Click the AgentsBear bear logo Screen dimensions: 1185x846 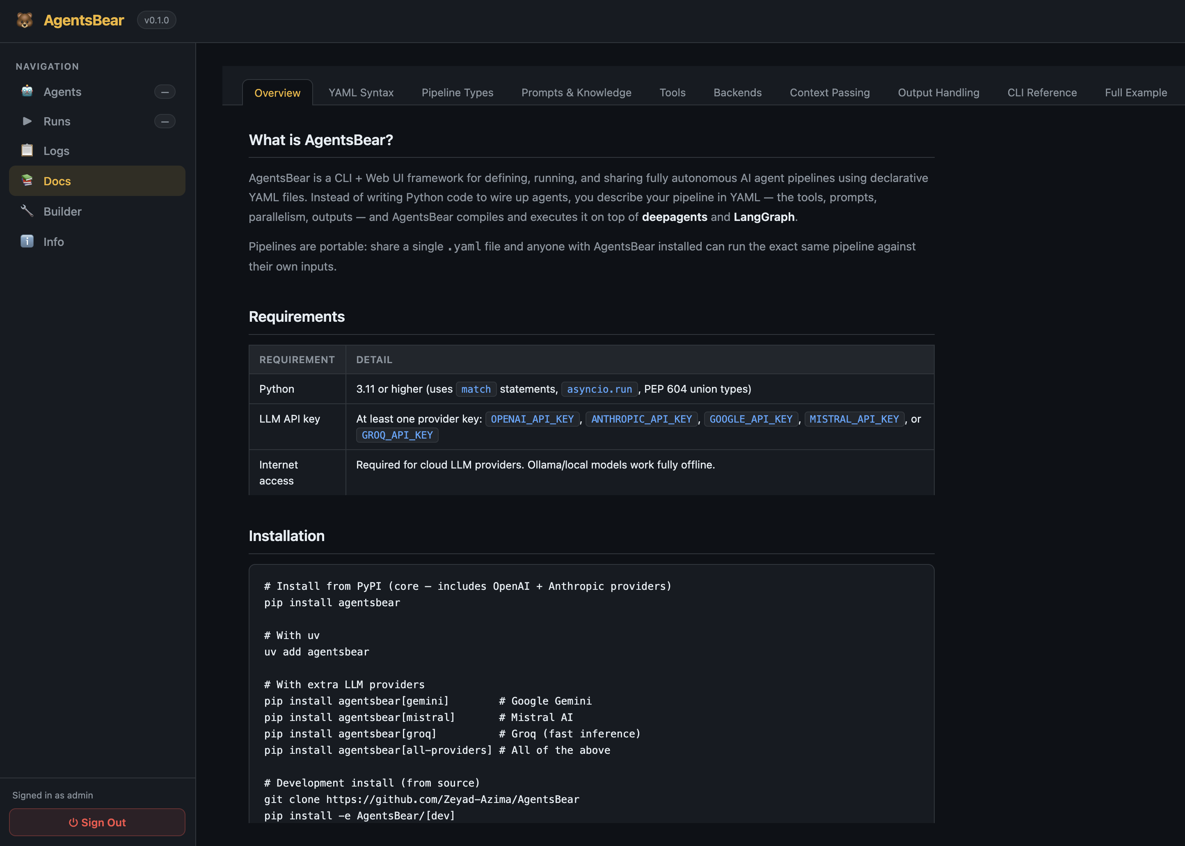coord(24,20)
